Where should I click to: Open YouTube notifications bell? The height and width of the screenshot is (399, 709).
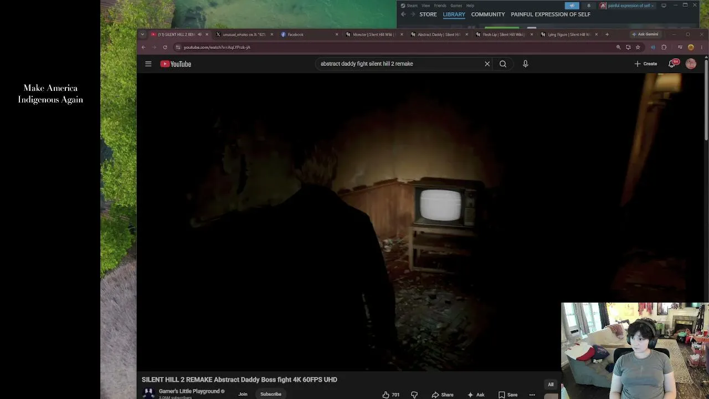click(x=672, y=64)
